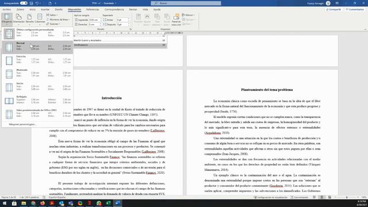Open the Diseño tab

[x=59, y=10]
